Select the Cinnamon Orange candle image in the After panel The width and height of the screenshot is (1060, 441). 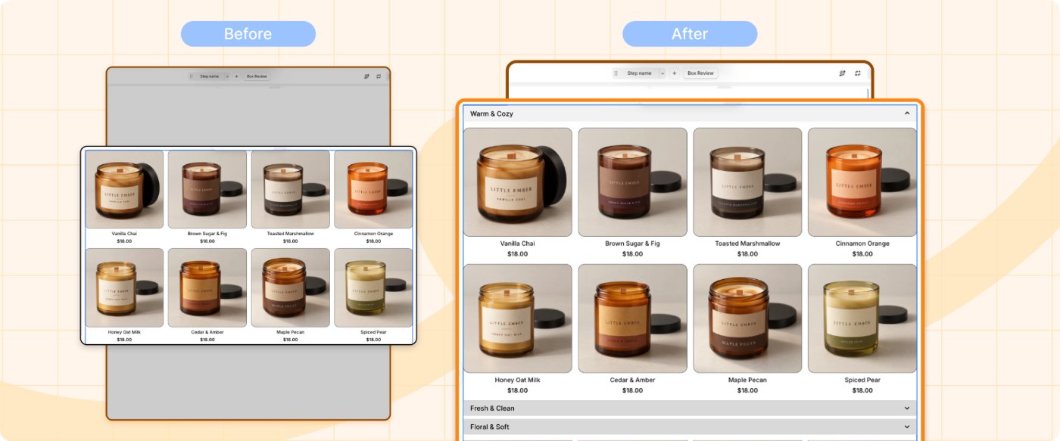(862, 182)
